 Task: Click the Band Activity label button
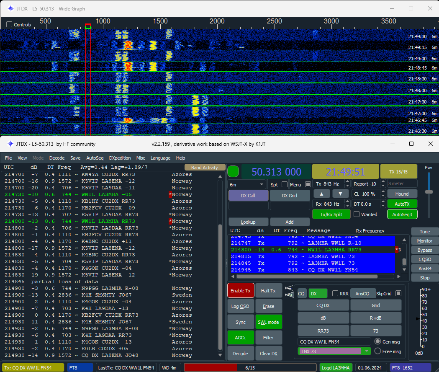click(205, 167)
